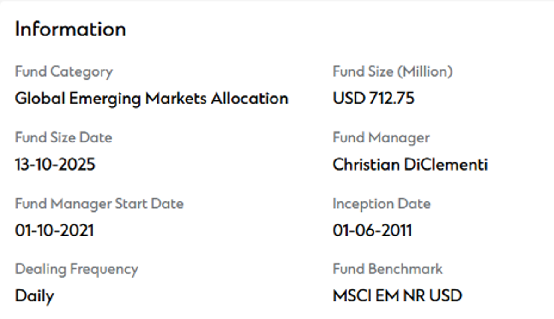
Task: Select the 13-10-2025 date value
Action: click(x=55, y=164)
